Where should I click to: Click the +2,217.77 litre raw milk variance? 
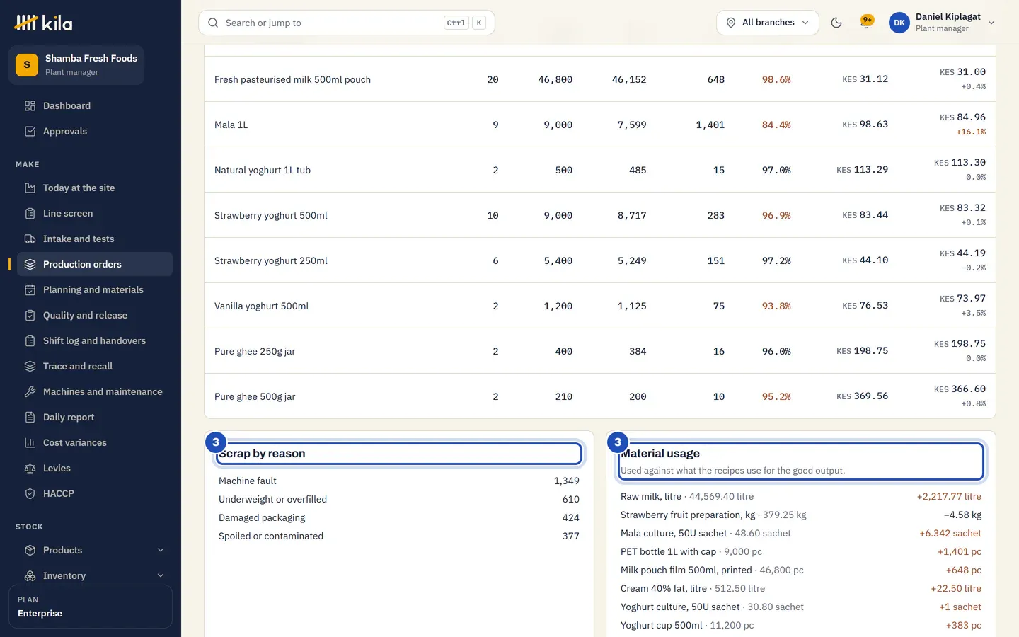click(949, 497)
